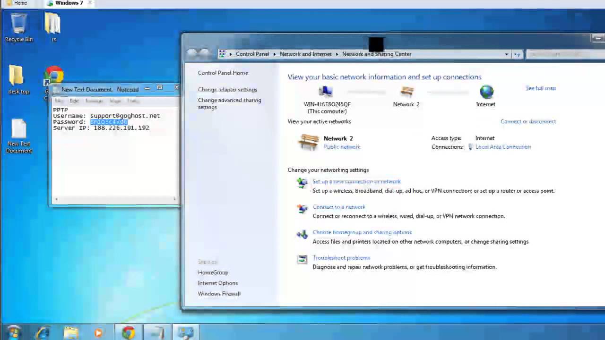This screenshot has height=340, width=605.
Task: Open the Recycle Bin desktop icon
Action: click(19, 27)
